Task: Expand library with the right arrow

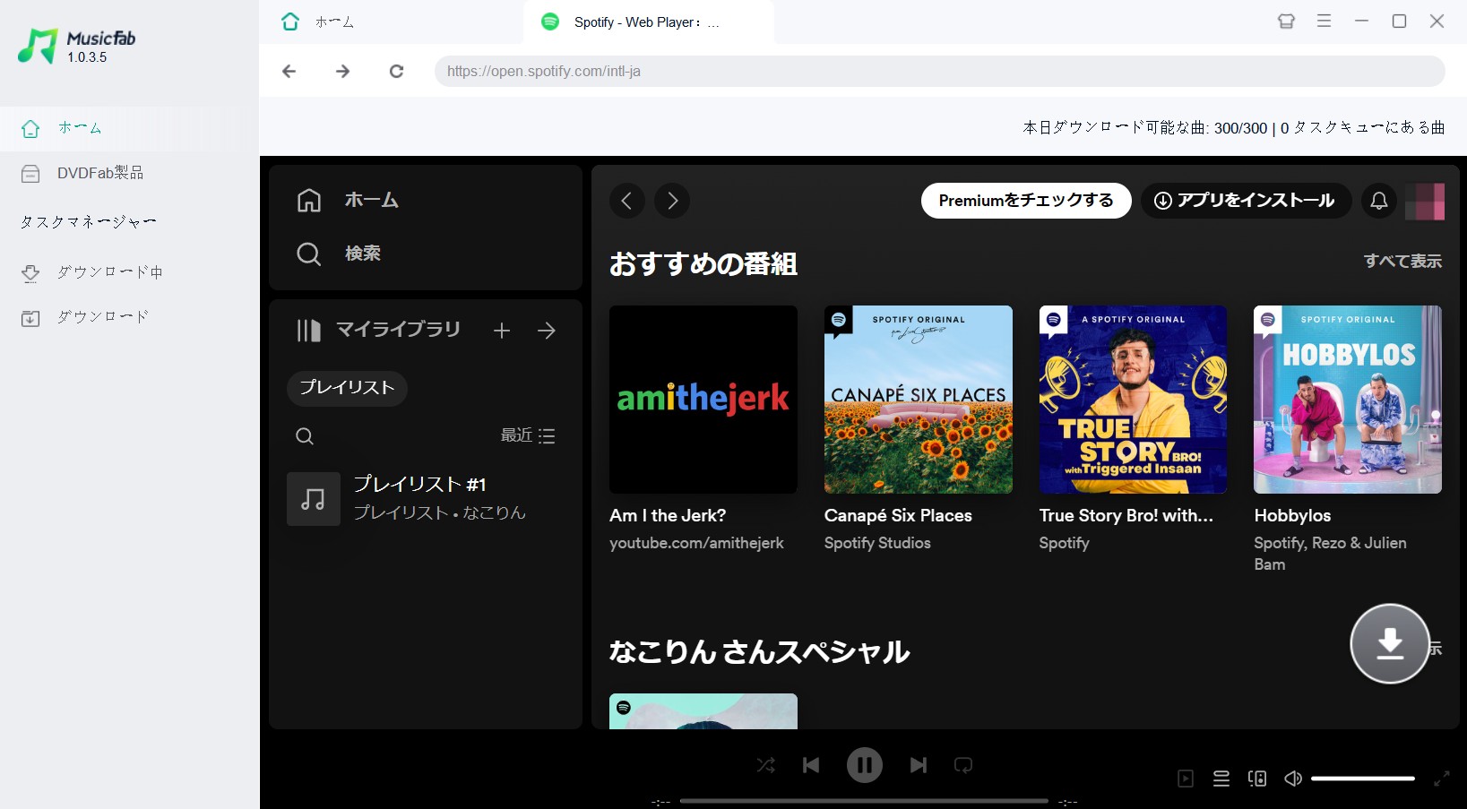Action: coord(547,331)
